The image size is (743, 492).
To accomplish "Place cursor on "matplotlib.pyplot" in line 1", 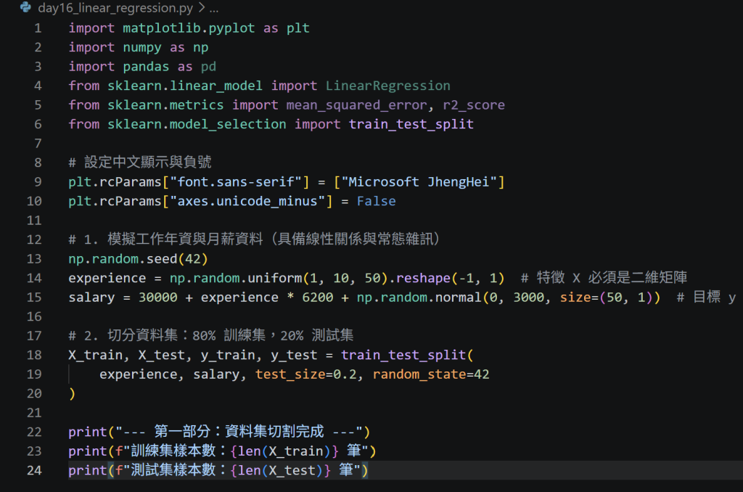I will pos(189,28).
